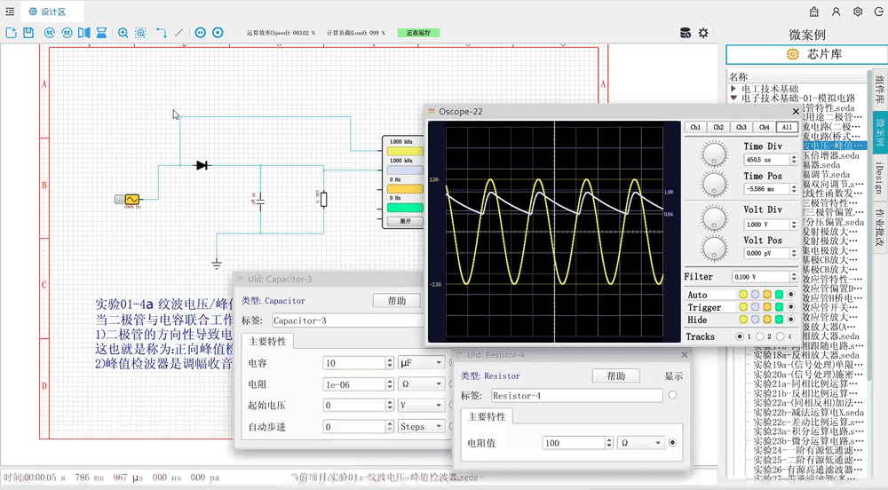Select the Trigger row radio button
Image resolution: width=888 pixels, height=490 pixels.
point(791,306)
